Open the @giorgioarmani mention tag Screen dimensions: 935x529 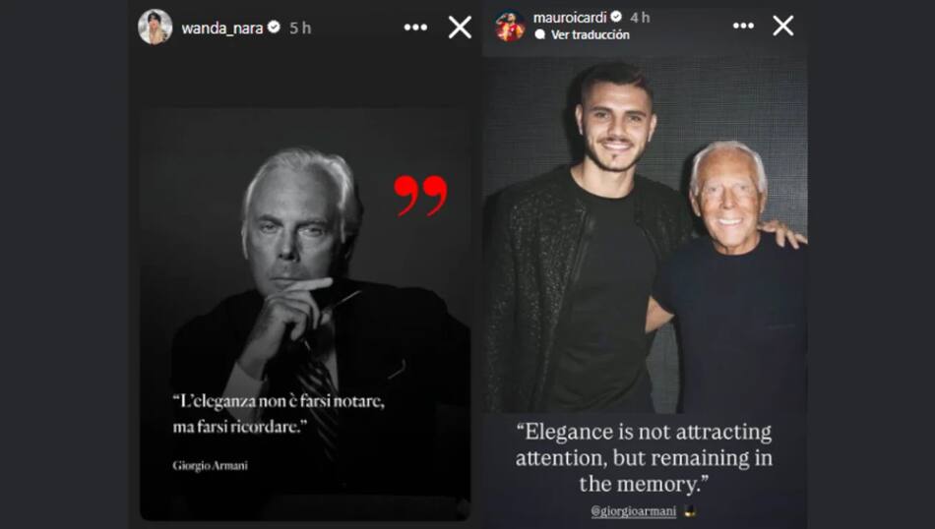(633, 511)
